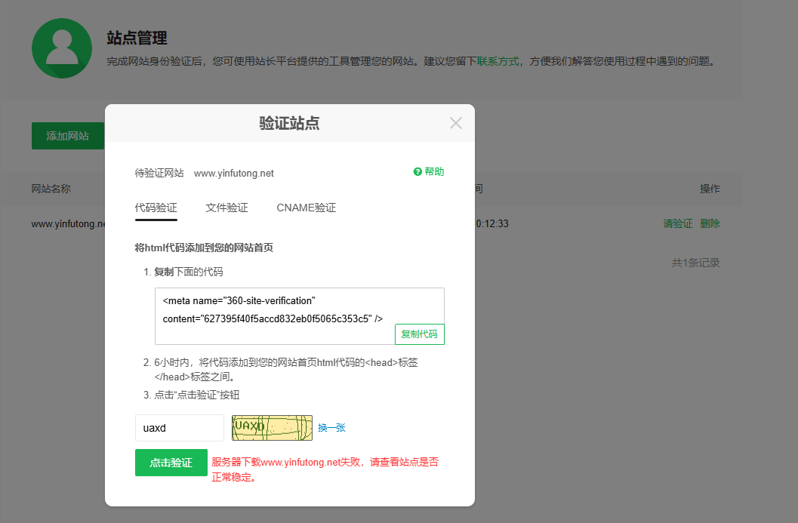Viewport: 798px width, 523px height.
Task: Click the 网站名称 column header
Action: point(51,189)
